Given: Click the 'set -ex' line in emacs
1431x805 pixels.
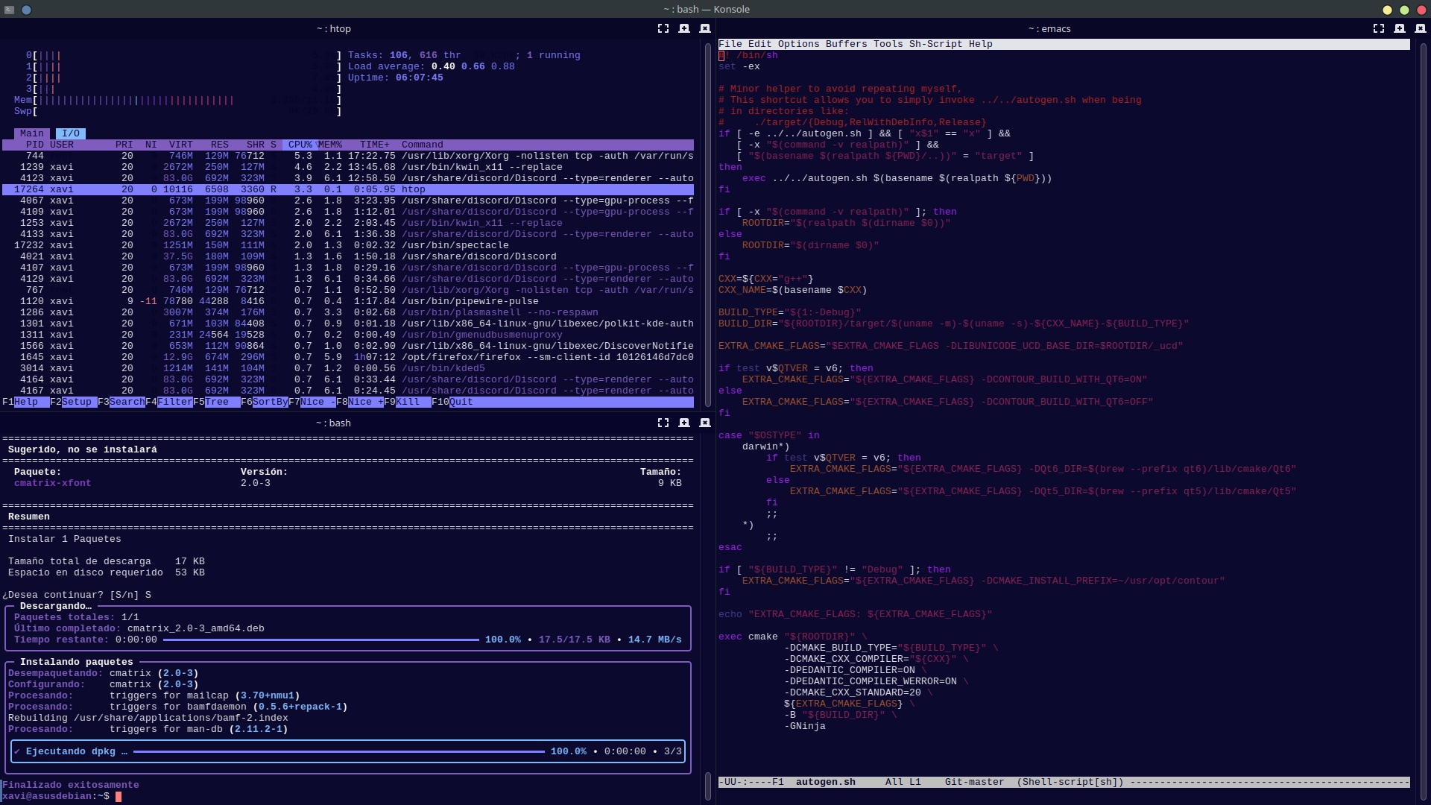Looking at the screenshot, I should click(x=739, y=66).
